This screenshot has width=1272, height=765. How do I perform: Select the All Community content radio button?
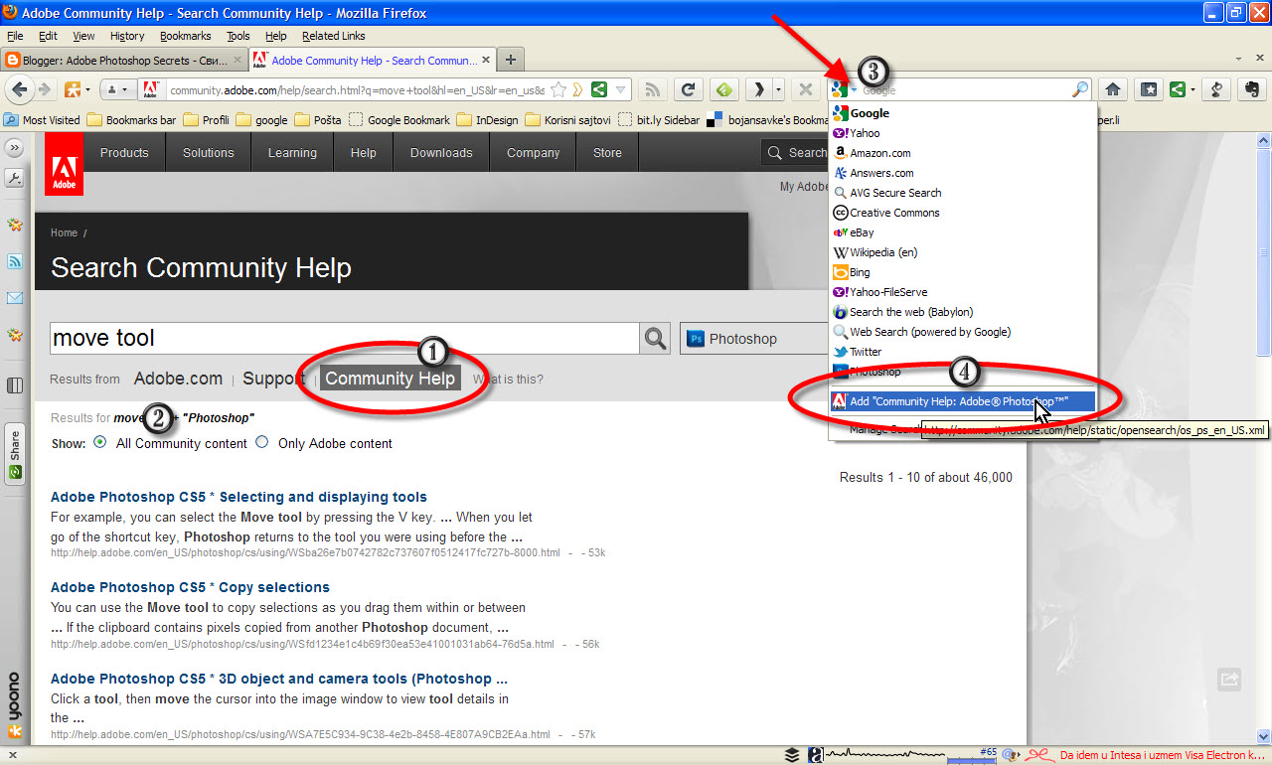[x=100, y=443]
